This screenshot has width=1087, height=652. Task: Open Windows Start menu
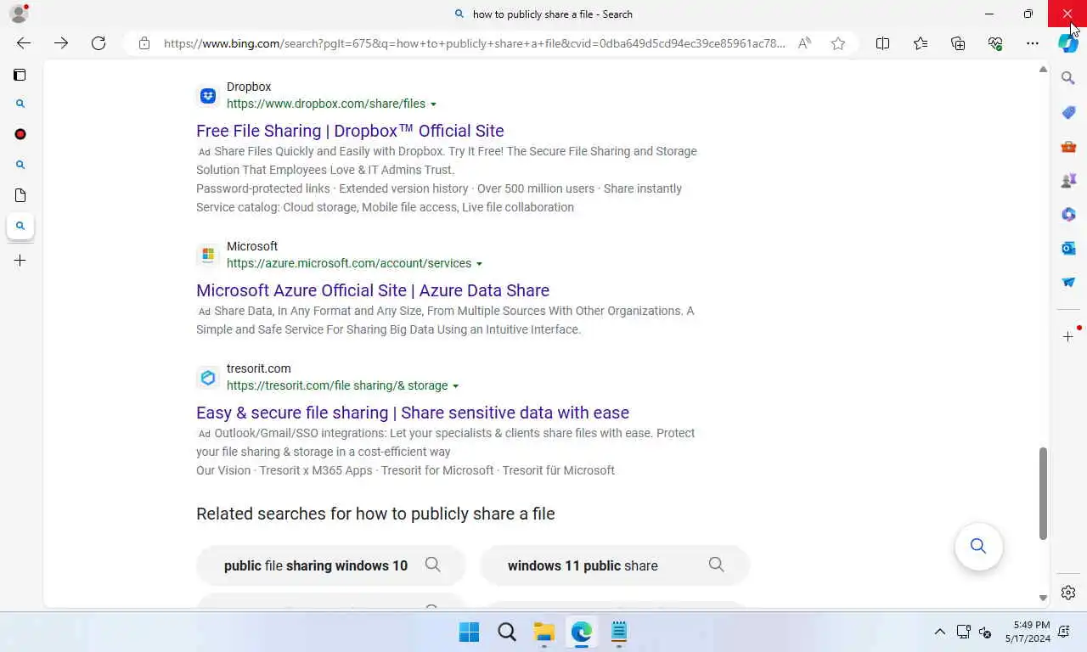[x=469, y=632]
